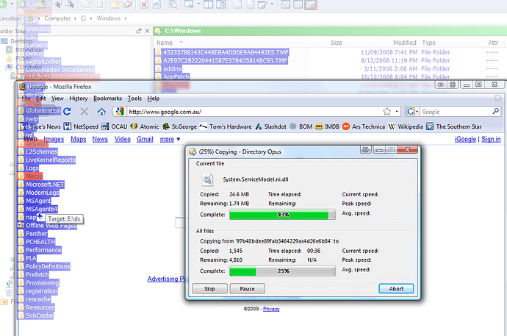Expand the Google 'more' dropdown
507x336 pixels.
click(169, 139)
